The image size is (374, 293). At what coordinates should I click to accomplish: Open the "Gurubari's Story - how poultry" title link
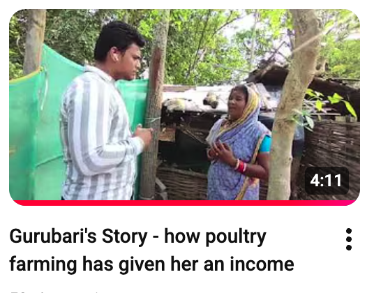coord(137,236)
